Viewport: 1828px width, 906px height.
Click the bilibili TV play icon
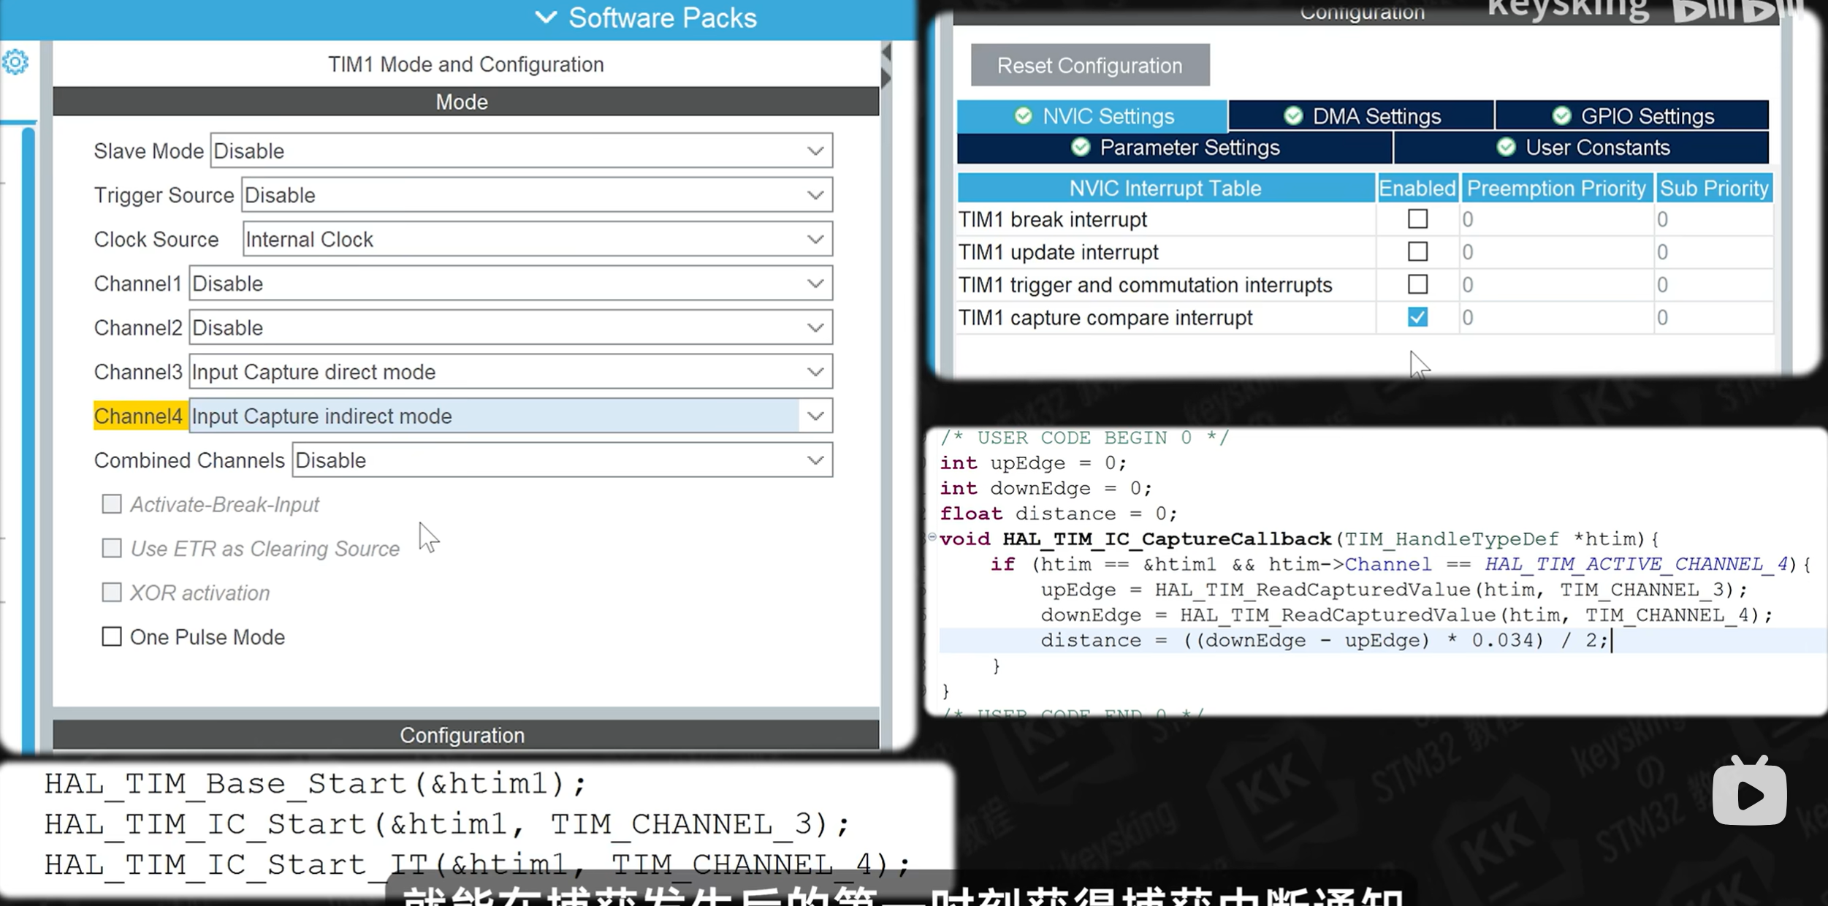pyautogui.click(x=1750, y=792)
